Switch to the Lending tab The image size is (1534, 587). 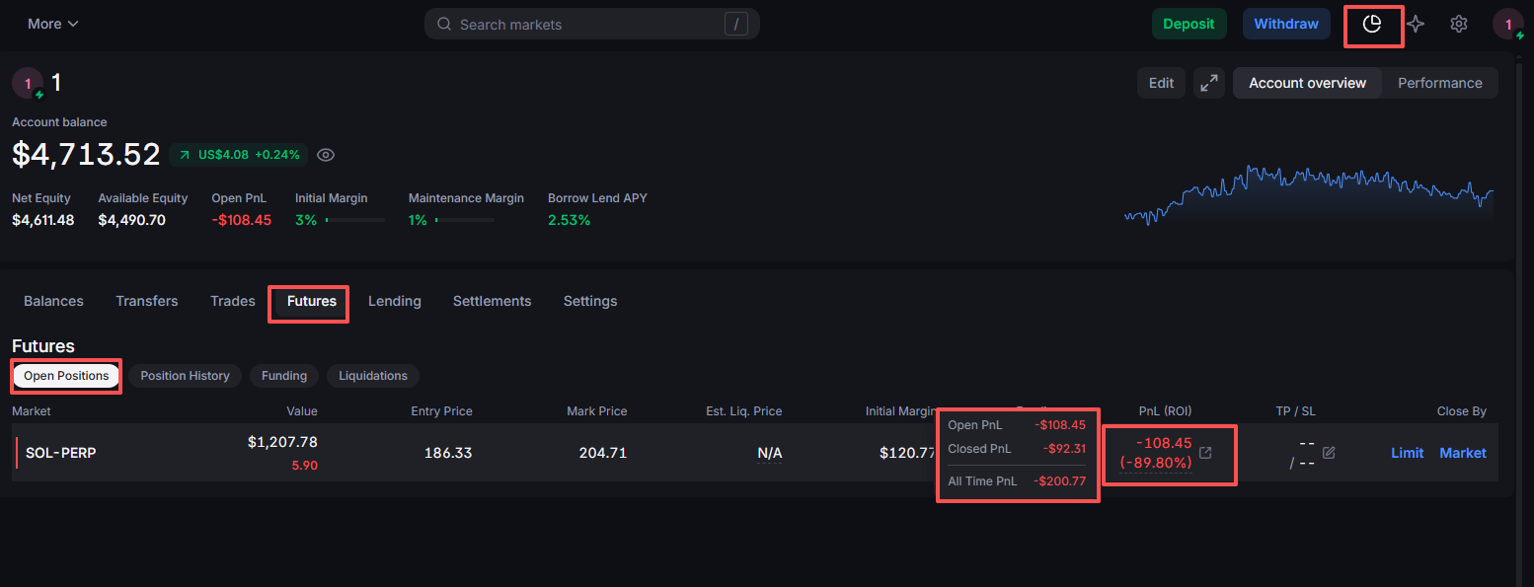point(394,302)
